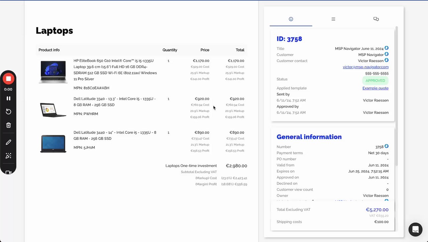This screenshot has width=428, height=242.
Task: Click the General information heading
Action: coord(309,137)
